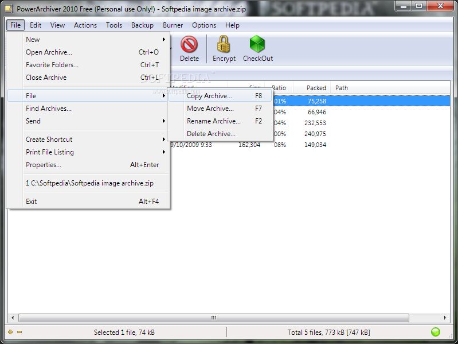
Task: Close the PowerArchiver window
Action: click(x=440, y=6)
